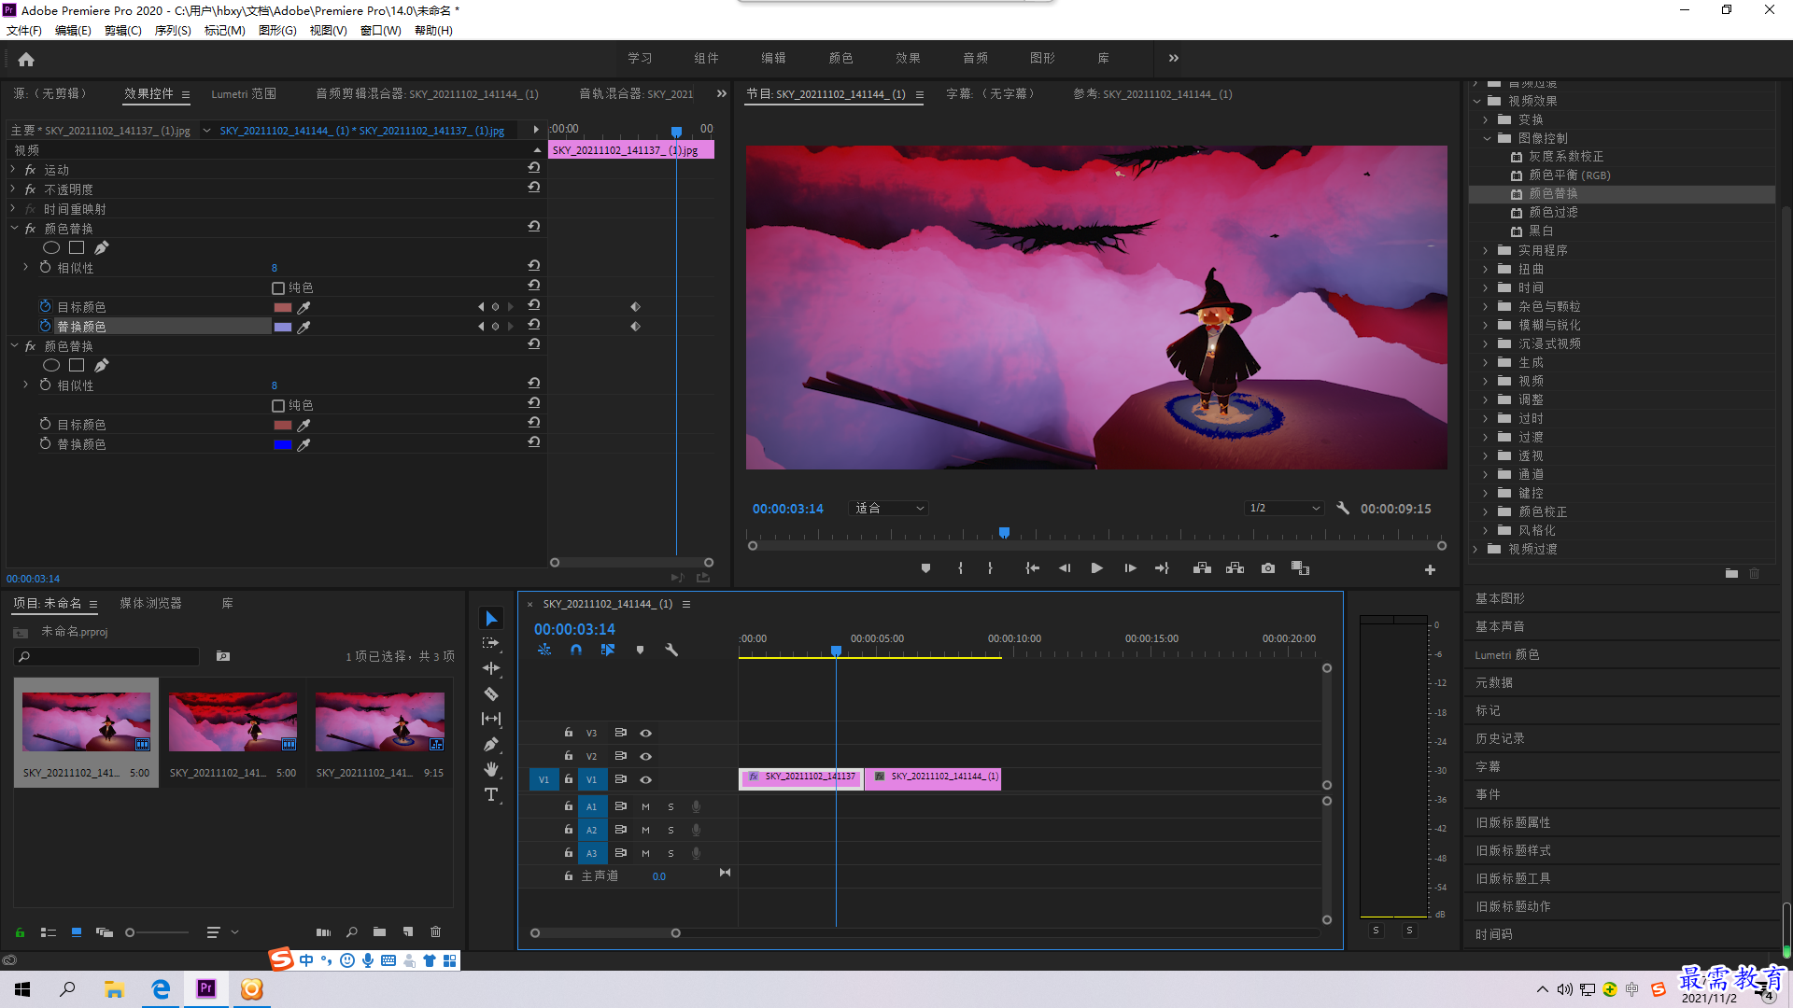Toggle animation stopwatch for 替换颜色 highlighted row

pyautogui.click(x=45, y=326)
